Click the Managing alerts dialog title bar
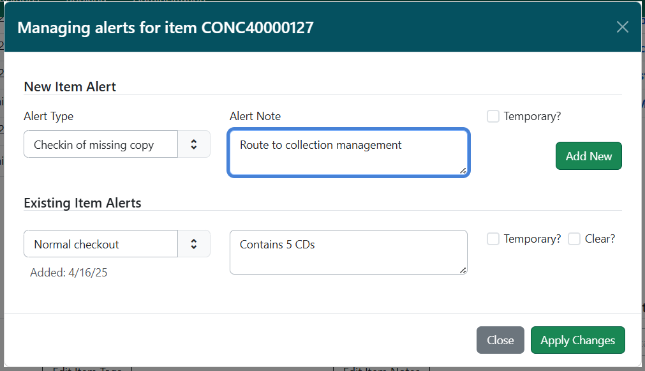Image resolution: width=645 pixels, height=371 pixels. click(166, 27)
